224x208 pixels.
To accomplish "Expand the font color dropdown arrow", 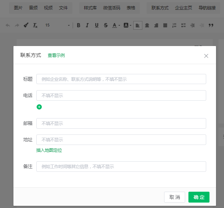I will click(x=119, y=25).
